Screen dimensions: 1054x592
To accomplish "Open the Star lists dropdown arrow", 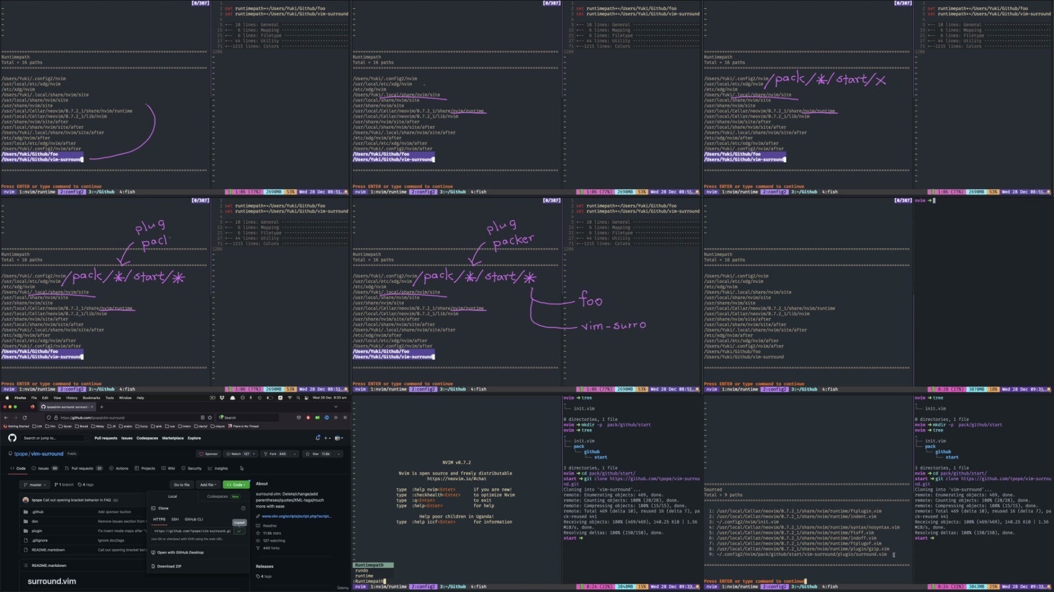I will point(339,454).
